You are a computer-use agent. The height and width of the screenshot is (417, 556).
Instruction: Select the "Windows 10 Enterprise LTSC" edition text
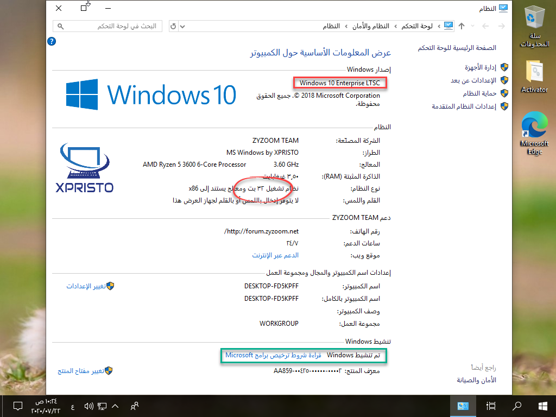(340, 83)
